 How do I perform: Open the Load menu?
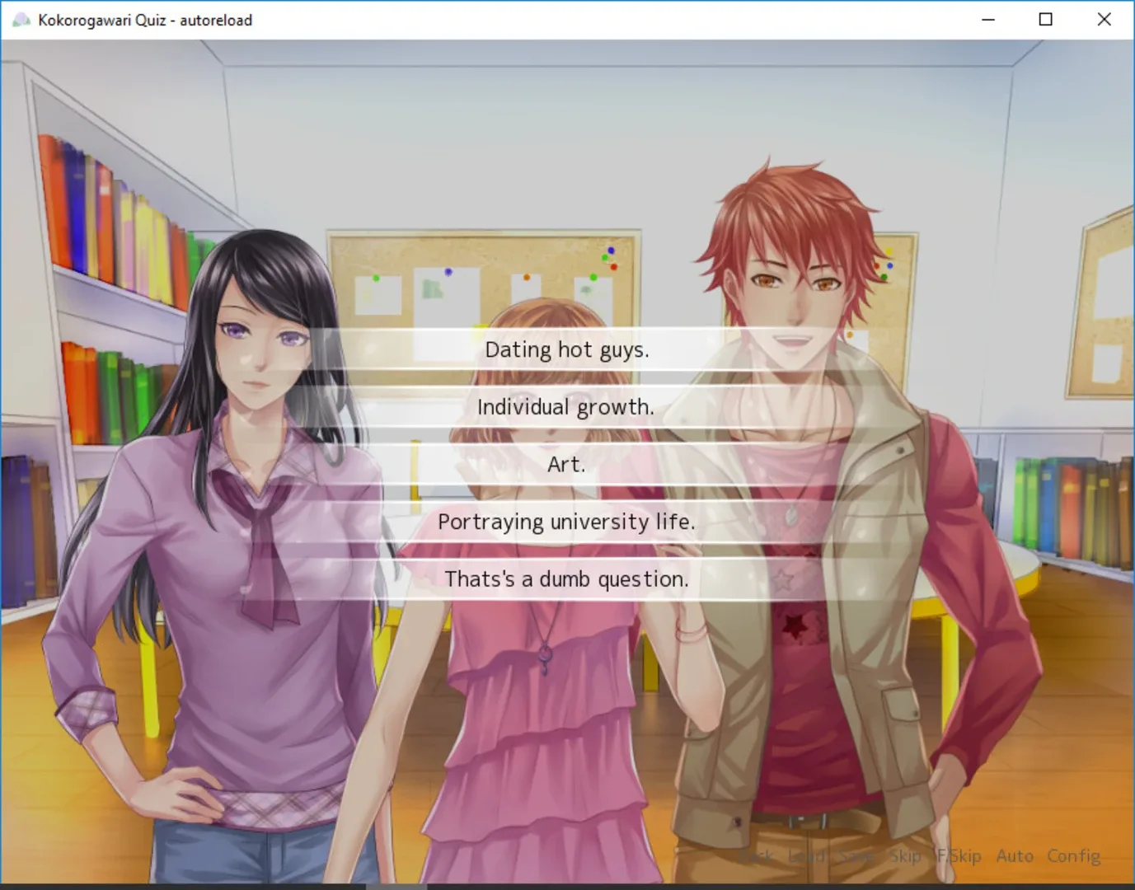tap(806, 856)
